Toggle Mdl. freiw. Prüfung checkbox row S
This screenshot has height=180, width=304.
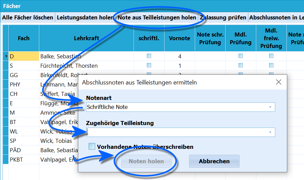click(x=271, y=65)
